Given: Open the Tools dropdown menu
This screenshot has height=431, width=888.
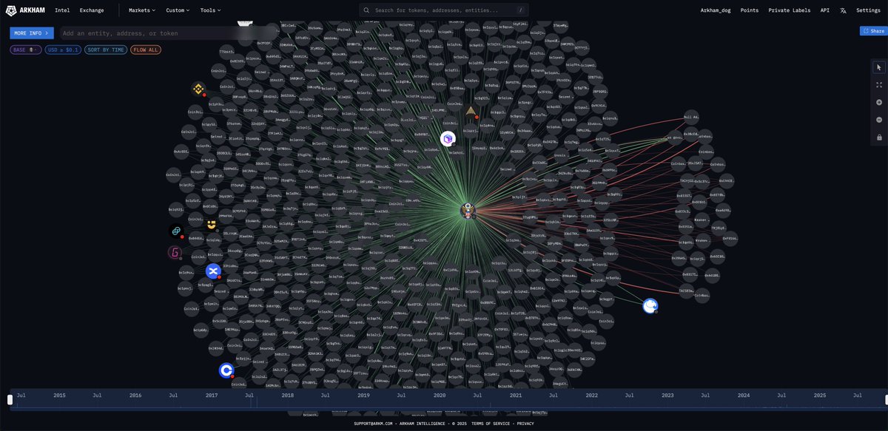Looking at the screenshot, I should 210,10.
